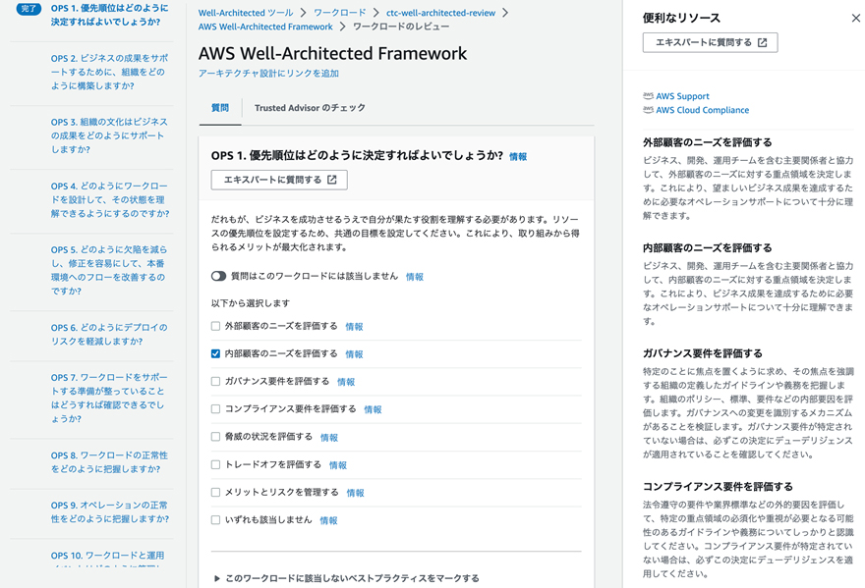
Task: Click ワークロードのレビュー breadcrumb text
Action: coord(401,27)
